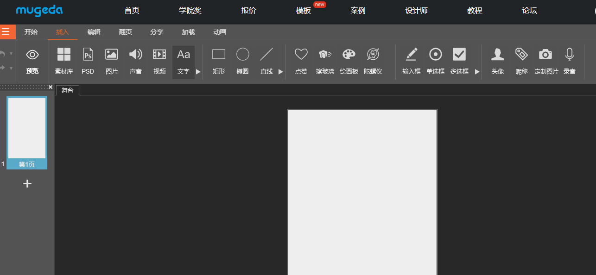
Task: Switch to the 编辑 ribbon tab
Action: click(x=94, y=32)
